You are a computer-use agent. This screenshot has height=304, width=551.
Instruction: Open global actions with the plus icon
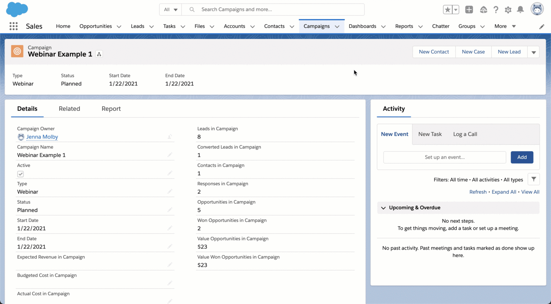(x=469, y=10)
